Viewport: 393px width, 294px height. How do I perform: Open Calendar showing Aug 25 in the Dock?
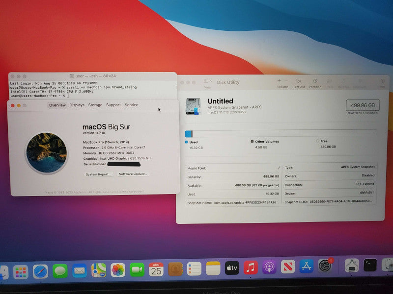click(x=156, y=269)
